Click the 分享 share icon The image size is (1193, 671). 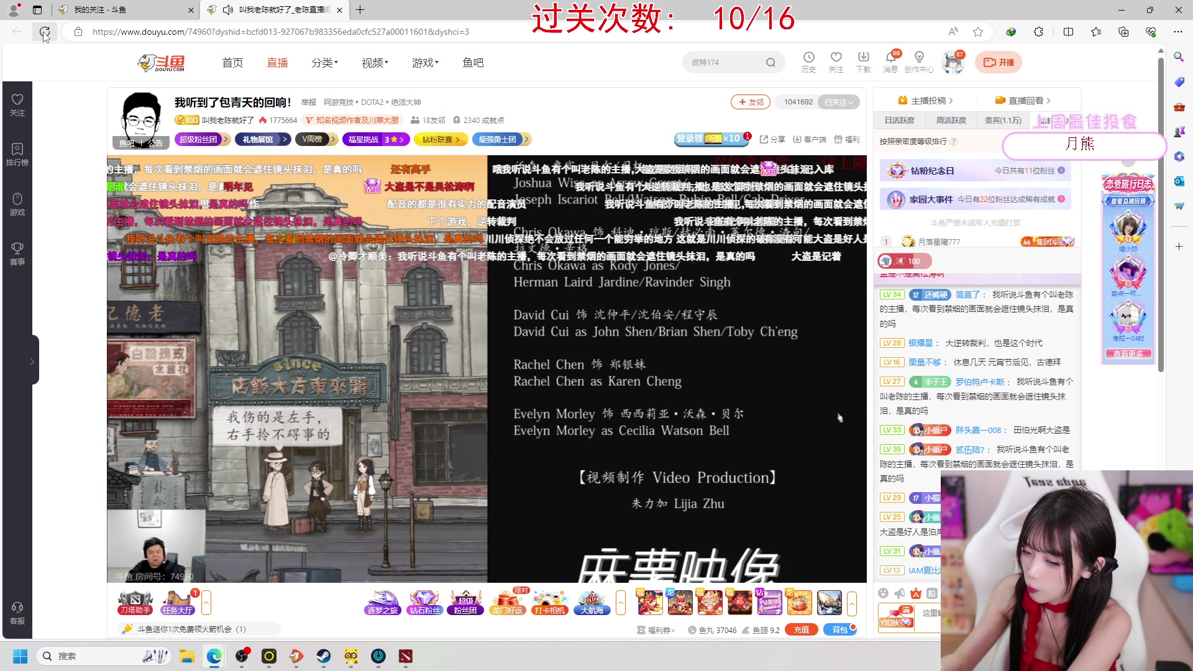pyautogui.click(x=772, y=139)
